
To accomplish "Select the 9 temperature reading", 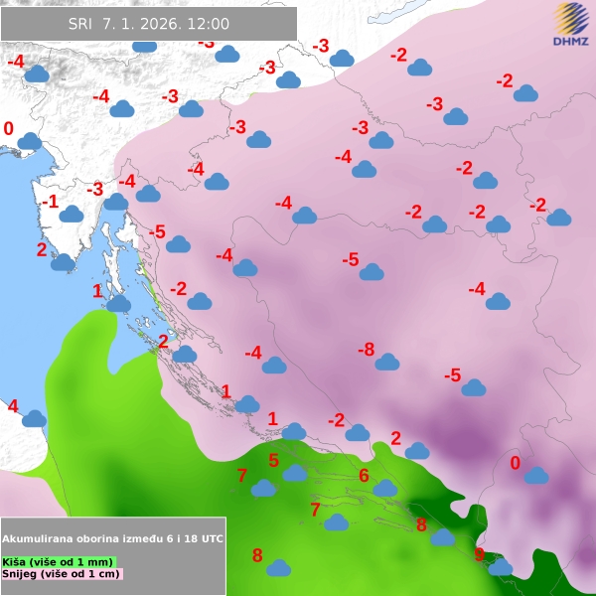I will coord(480,555).
